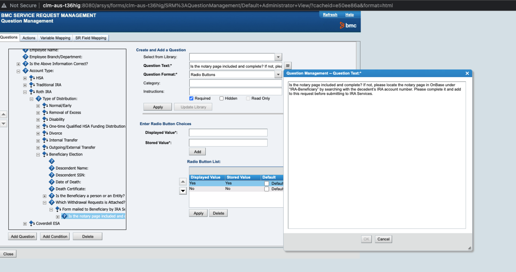
Task: Click the condition icon beside Outgoing/External Transfer
Action: click(45, 147)
